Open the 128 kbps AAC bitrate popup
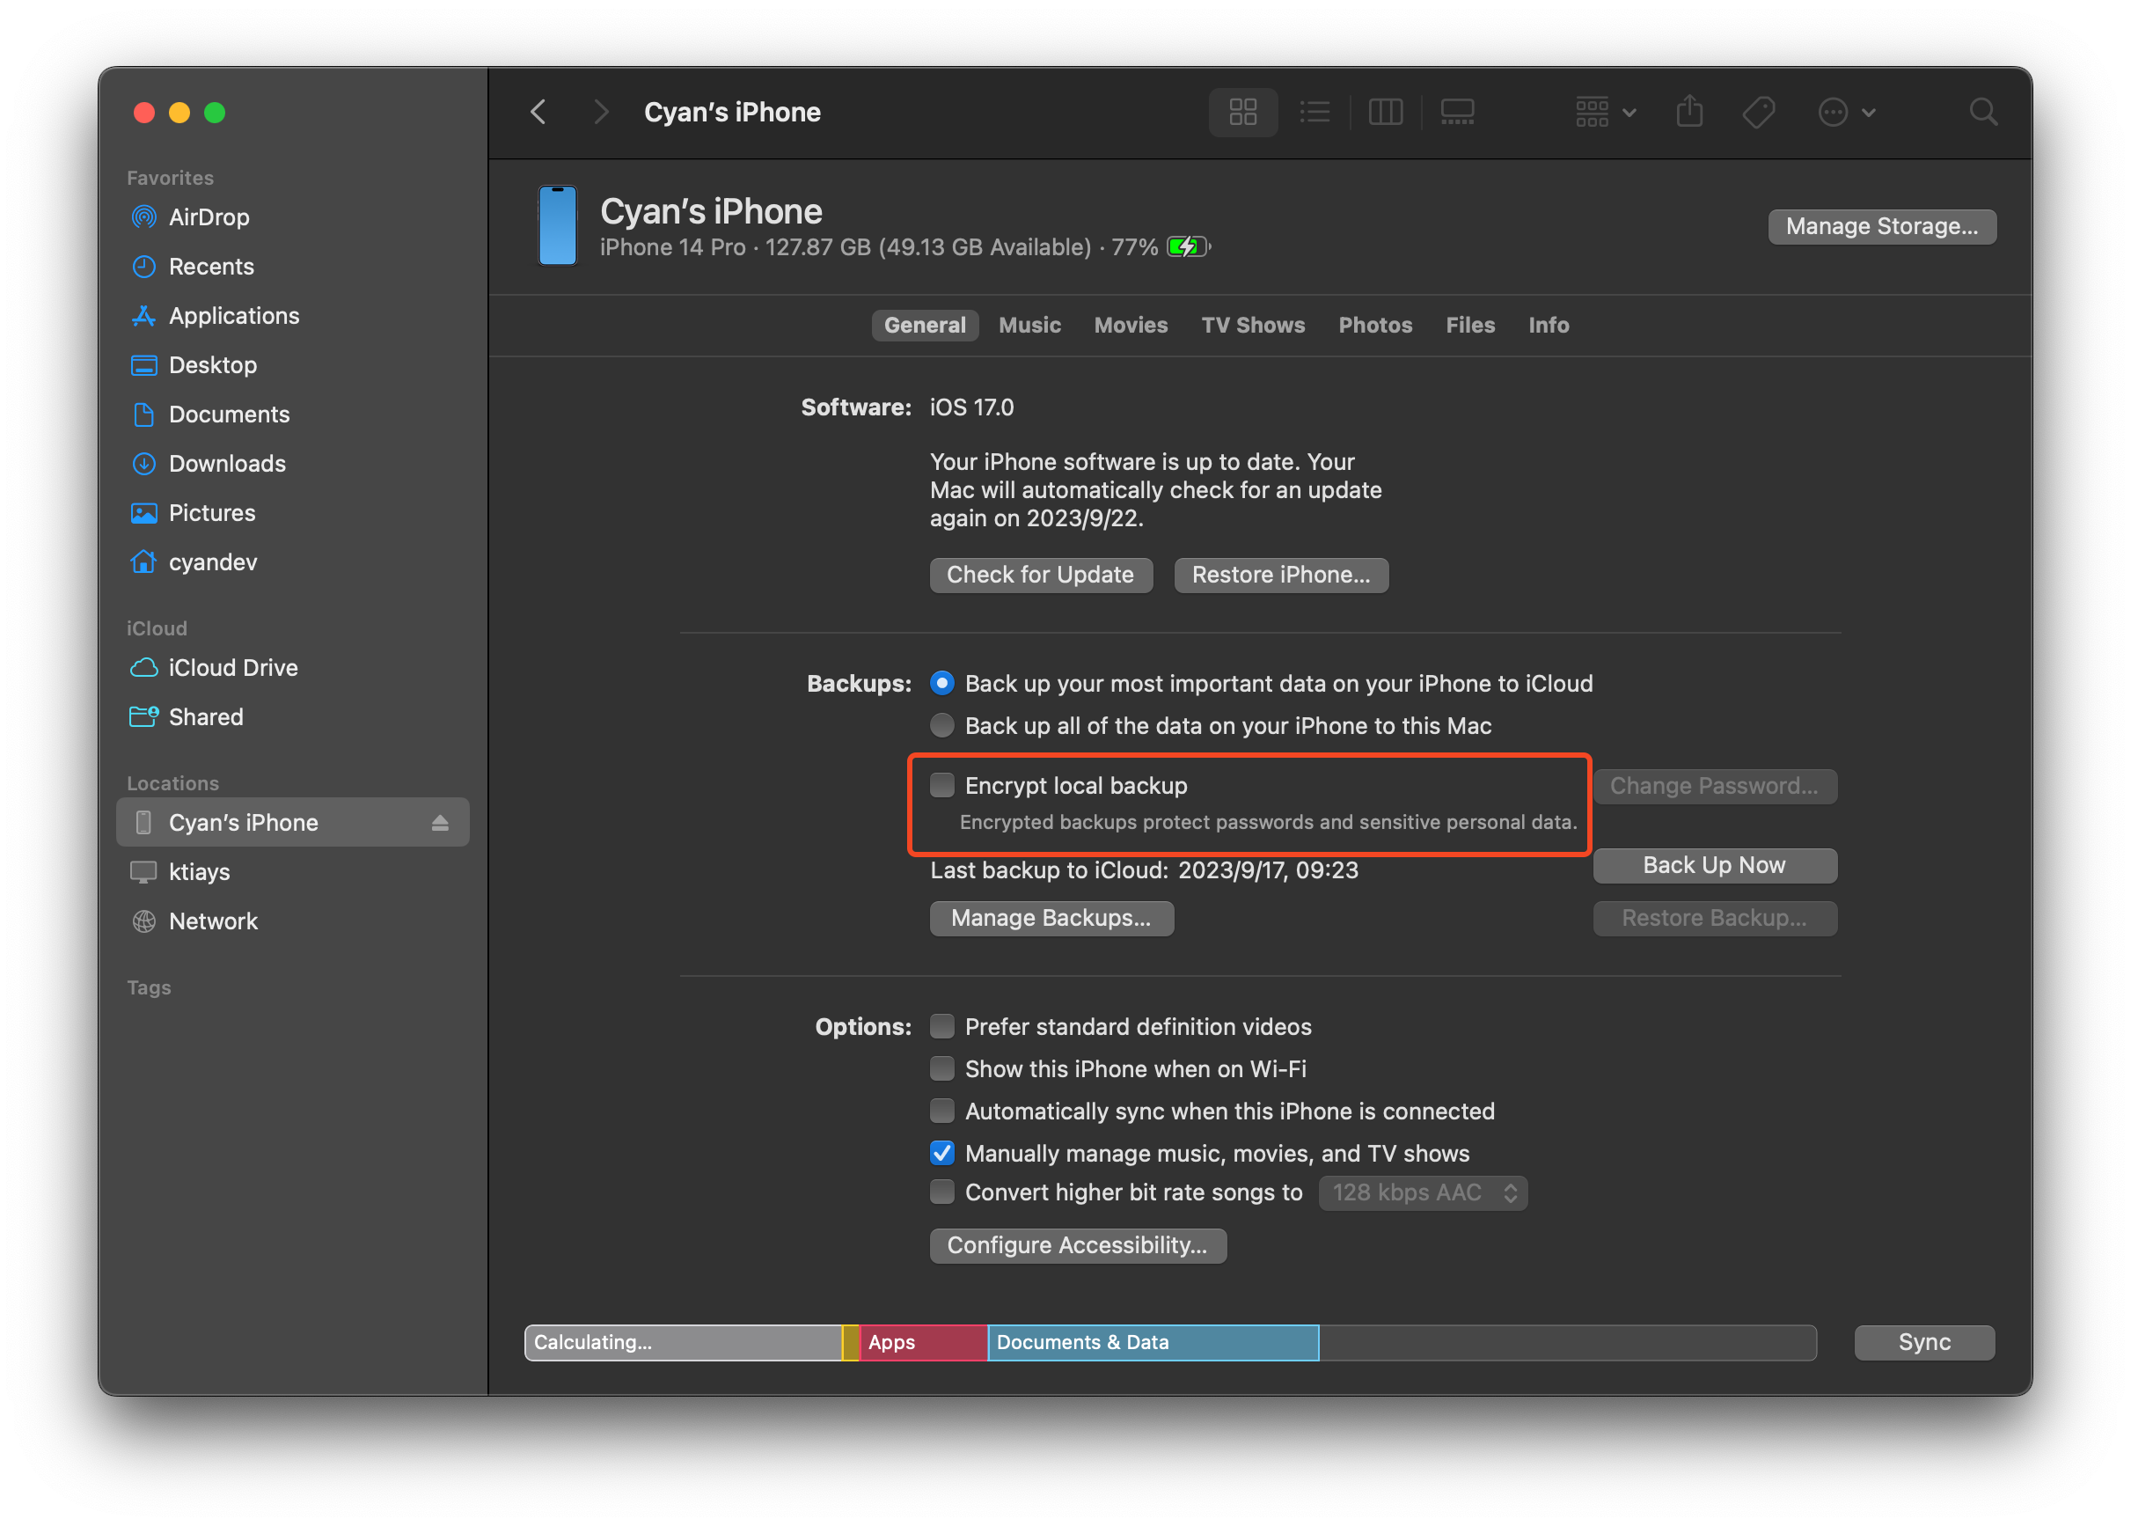The image size is (2131, 1526). (x=1423, y=1192)
